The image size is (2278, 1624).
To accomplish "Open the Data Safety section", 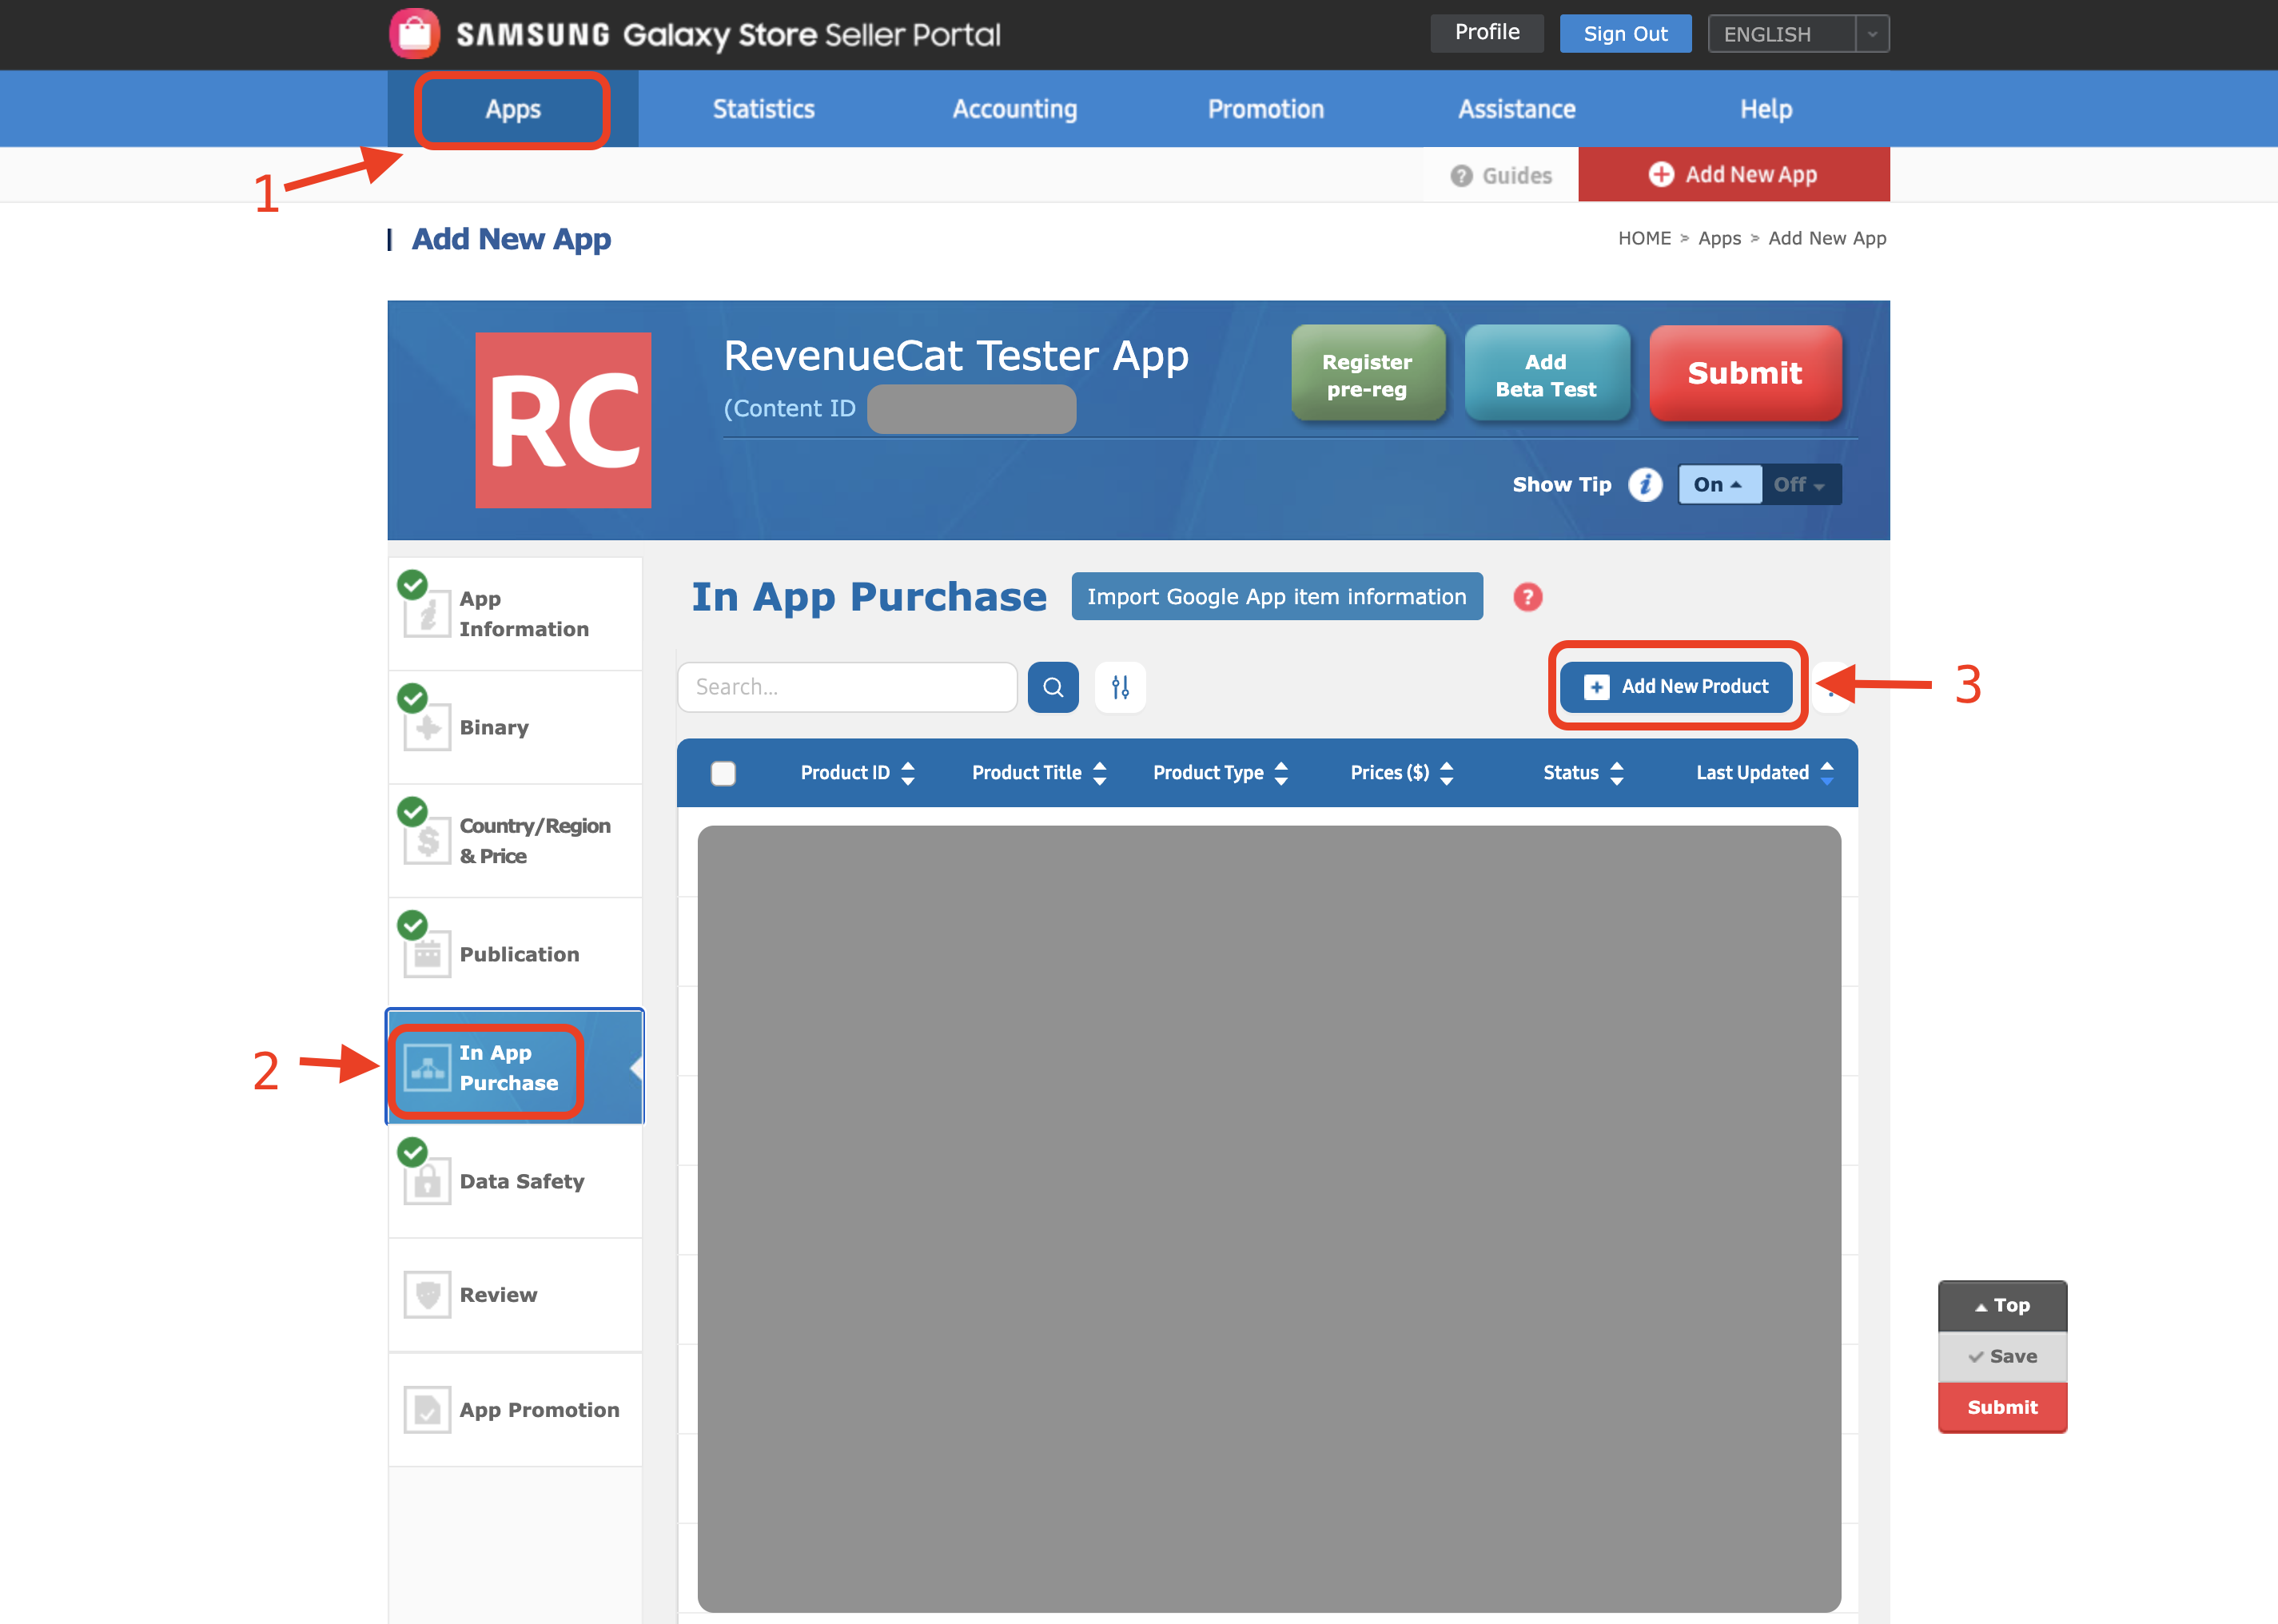I will [x=516, y=1181].
